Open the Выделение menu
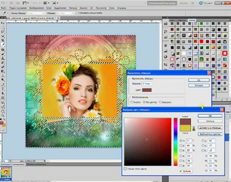The height and width of the screenshot is (182, 231). pyautogui.click(x=60, y=8)
